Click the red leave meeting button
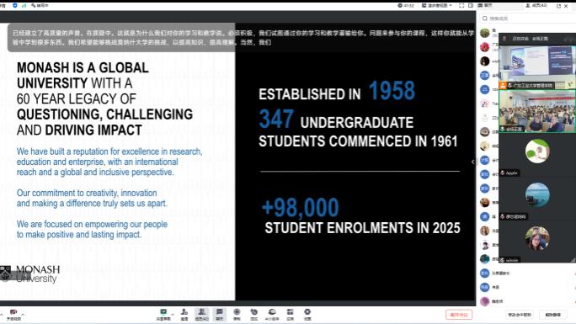The width and height of the screenshot is (576, 324). (459, 315)
